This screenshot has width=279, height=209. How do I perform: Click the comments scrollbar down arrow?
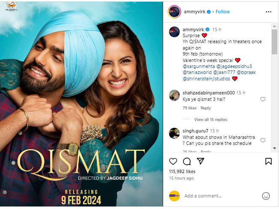click(275, 148)
